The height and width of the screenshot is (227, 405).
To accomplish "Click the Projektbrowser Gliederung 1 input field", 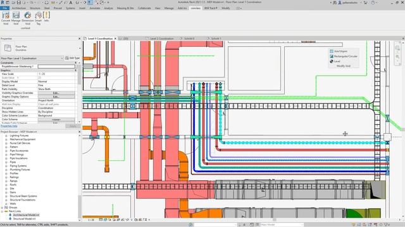I will pyautogui.click(x=56, y=66).
